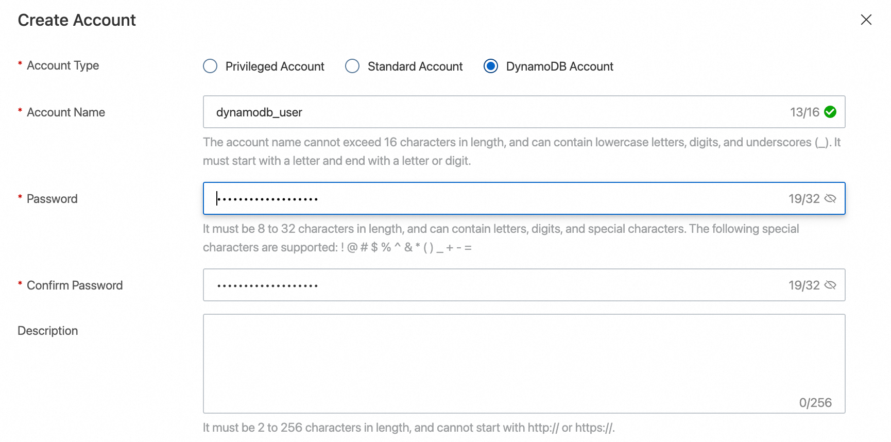Screen dimensions: 891x442
Task: Select the Privileged Account radio button
Action: coord(210,66)
